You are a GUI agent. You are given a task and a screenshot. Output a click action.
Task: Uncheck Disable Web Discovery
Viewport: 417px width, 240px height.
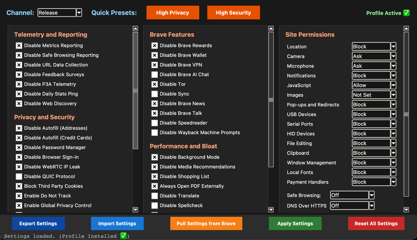(19, 104)
